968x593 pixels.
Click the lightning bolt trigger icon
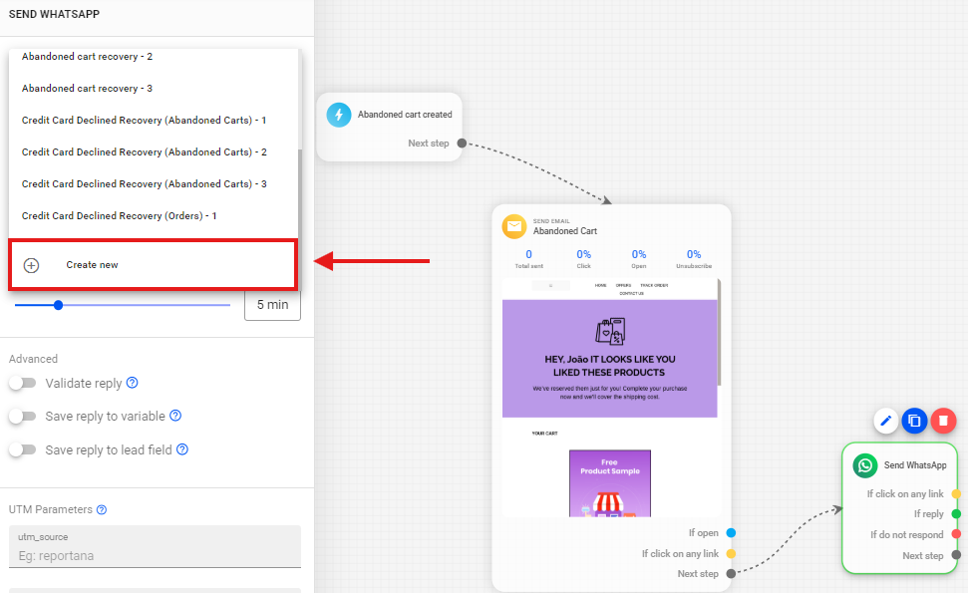point(339,115)
